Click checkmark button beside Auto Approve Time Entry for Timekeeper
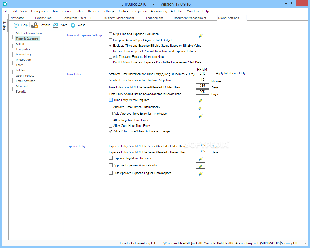This screenshot has width=310, height=248. 200,115
